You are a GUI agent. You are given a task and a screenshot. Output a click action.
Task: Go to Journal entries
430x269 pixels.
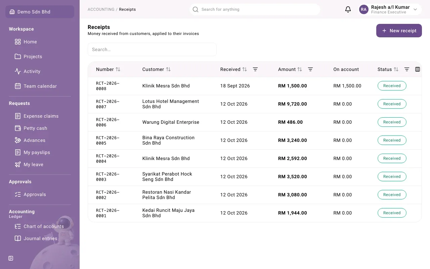pyautogui.click(x=40, y=238)
